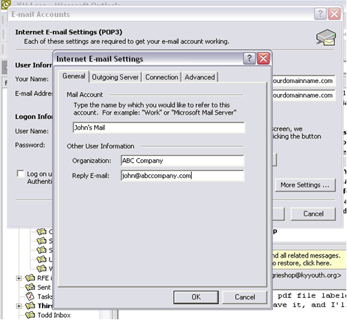Image resolution: width=347 pixels, height=322 pixels.
Task: Toggle the Log on using authentication checkbox
Action: tap(21, 174)
